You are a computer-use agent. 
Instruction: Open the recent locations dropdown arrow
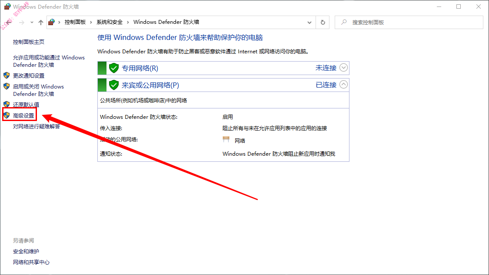[32, 23]
